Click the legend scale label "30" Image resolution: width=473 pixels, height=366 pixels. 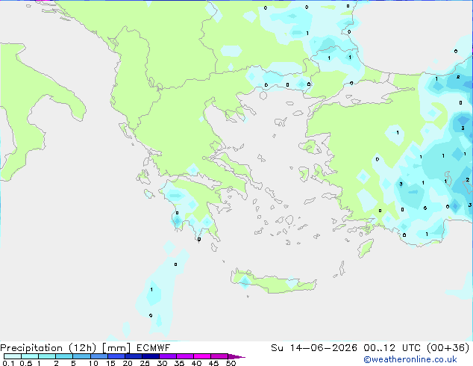tap(162, 363)
